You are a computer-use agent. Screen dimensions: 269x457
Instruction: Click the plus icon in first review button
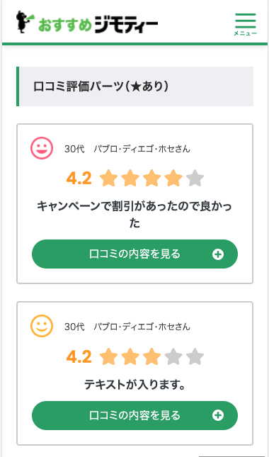pos(218,254)
